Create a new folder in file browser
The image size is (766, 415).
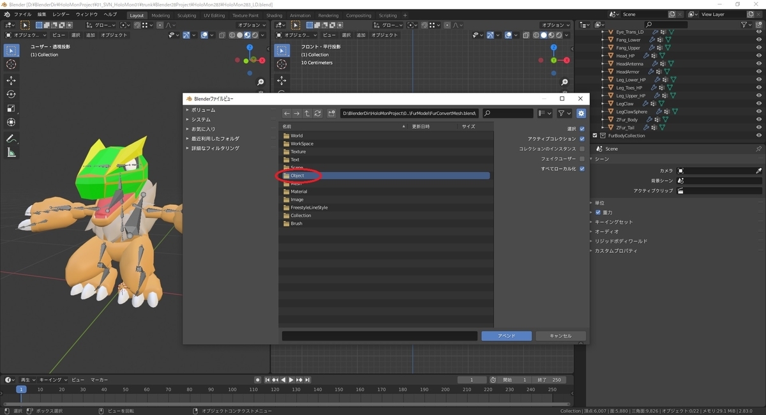pos(332,113)
